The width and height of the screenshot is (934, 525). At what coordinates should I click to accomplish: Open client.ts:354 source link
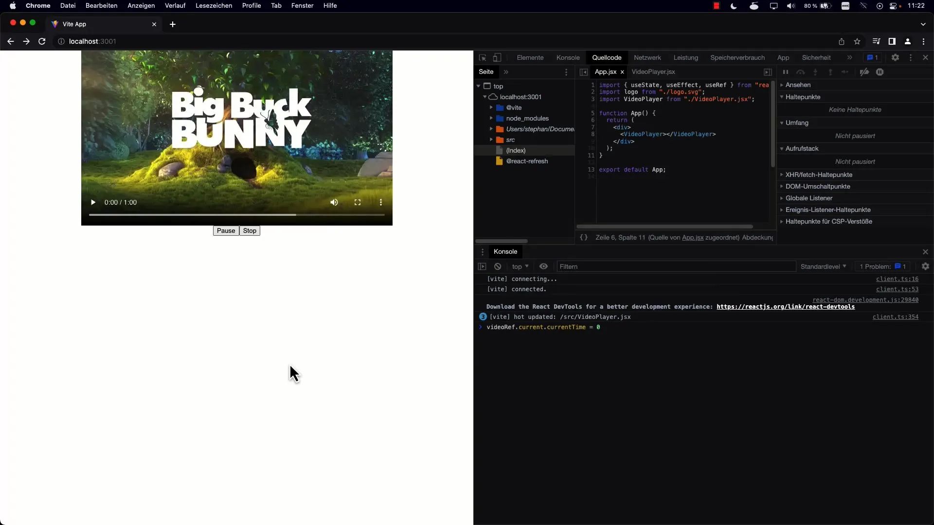(x=896, y=317)
